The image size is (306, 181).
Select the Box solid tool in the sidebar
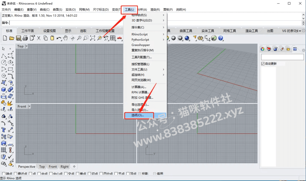[x=3, y=89]
